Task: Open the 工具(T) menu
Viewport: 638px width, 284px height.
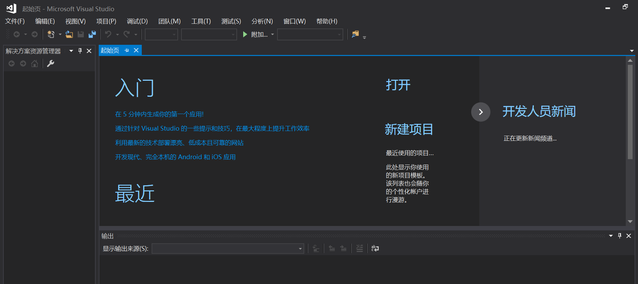Action: [x=201, y=21]
